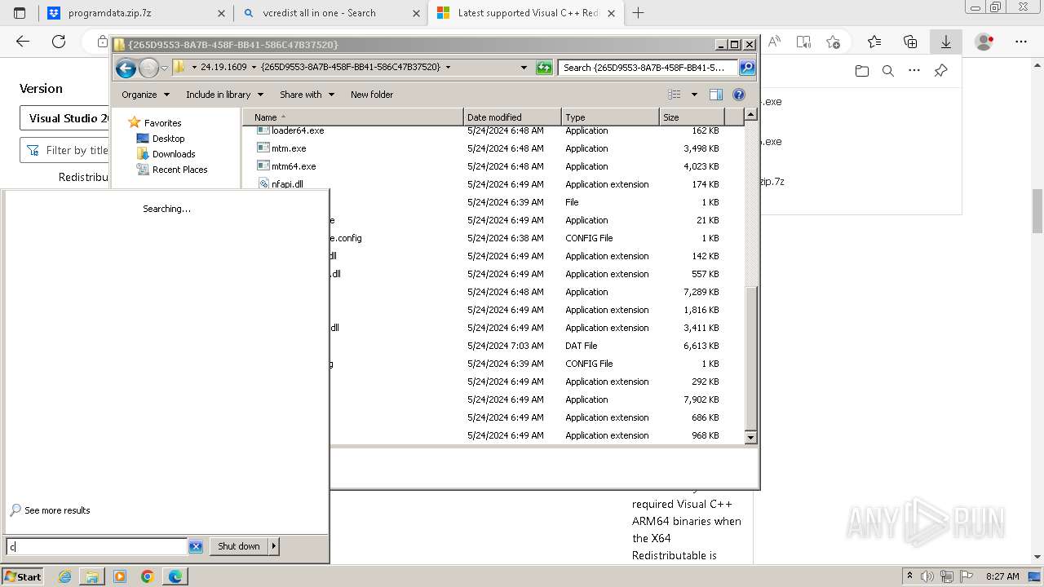Search downloads in Edge downloads panel
The image size is (1044, 587).
coord(888,71)
